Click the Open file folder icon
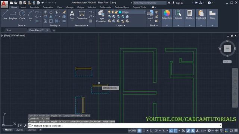The height and width of the screenshot is (134, 239). click(16, 3)
